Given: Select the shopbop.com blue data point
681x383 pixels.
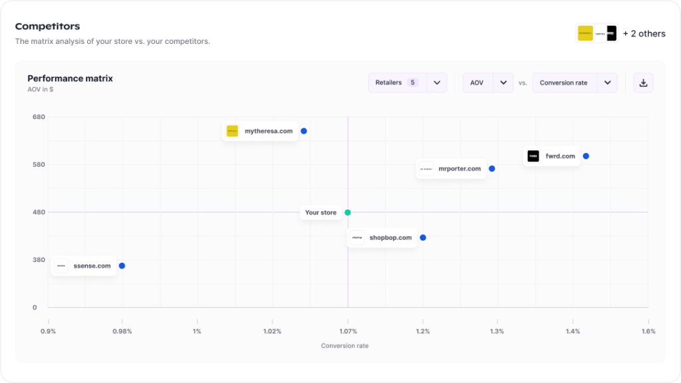Looking at the screenshot, I should click(x=423, y=237).
